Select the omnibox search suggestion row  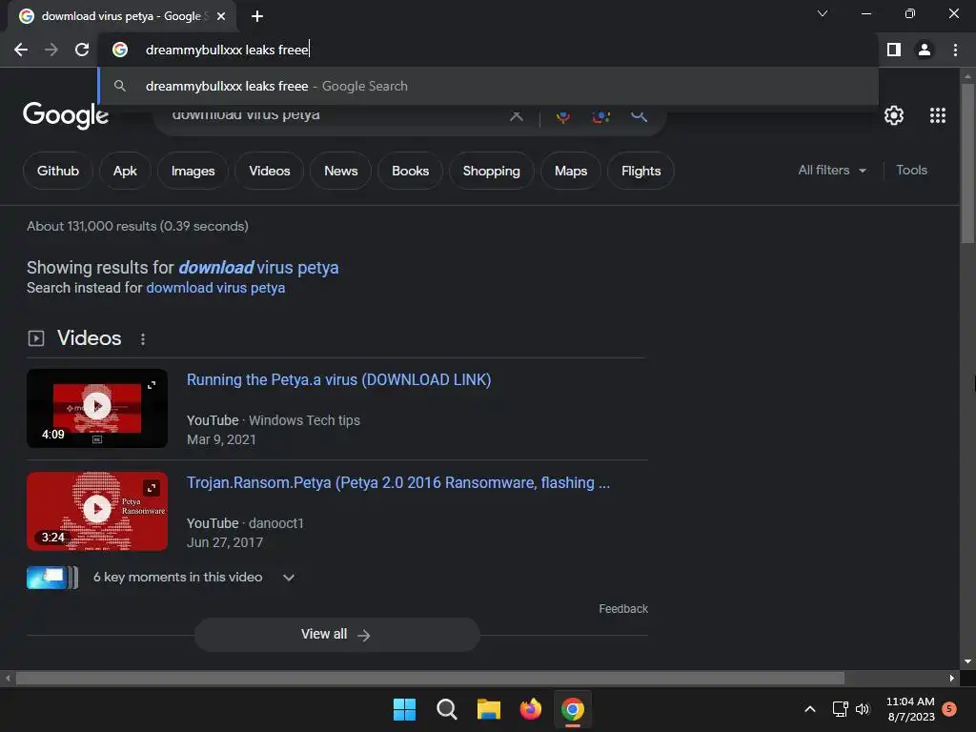coord(489,86)
